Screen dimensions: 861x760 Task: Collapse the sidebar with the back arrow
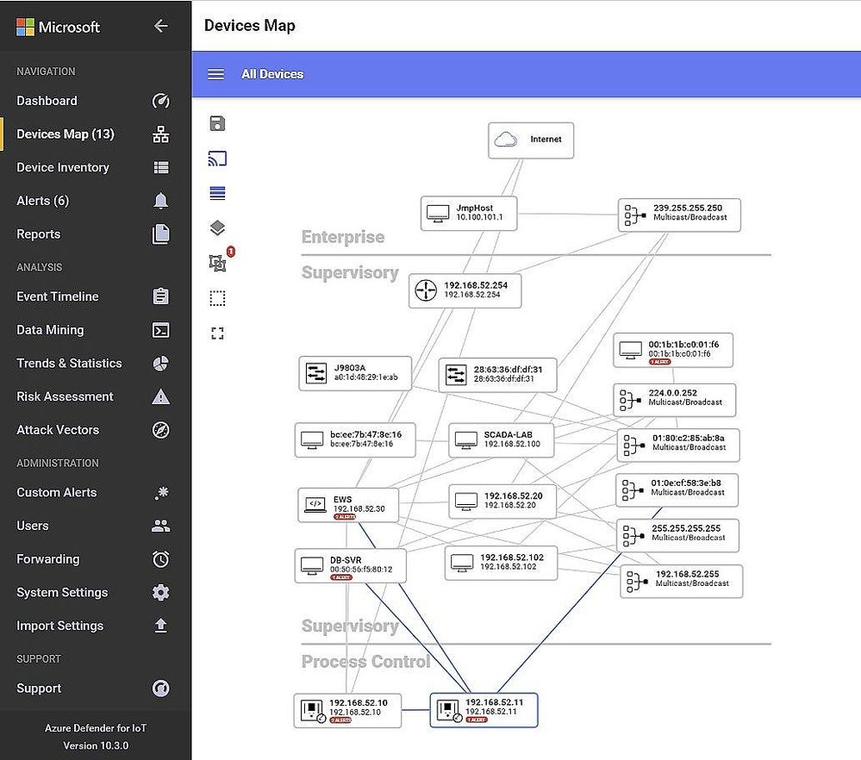[x=161, y=26]
